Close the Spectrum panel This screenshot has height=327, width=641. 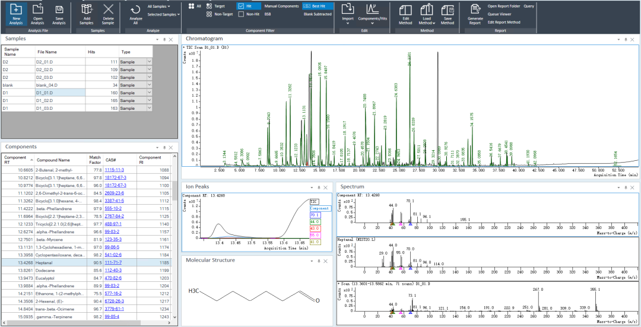click(x=632, y=187)
